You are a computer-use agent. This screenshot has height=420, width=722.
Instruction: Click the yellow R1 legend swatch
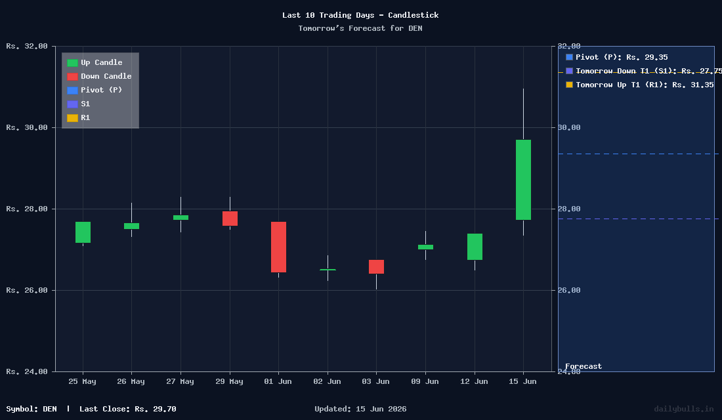72,118
